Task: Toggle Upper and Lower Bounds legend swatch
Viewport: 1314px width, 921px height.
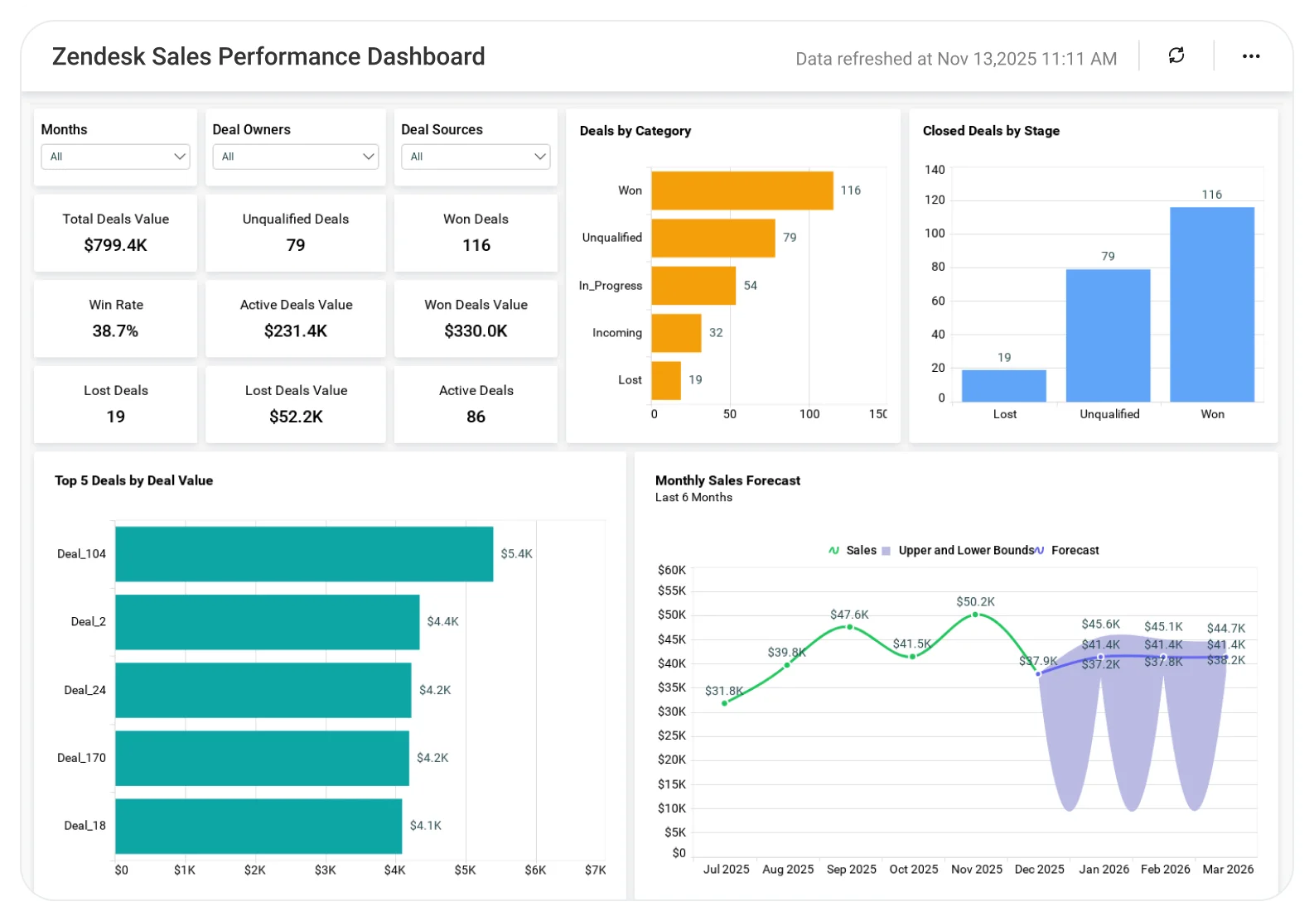Action: coord(886,551)
